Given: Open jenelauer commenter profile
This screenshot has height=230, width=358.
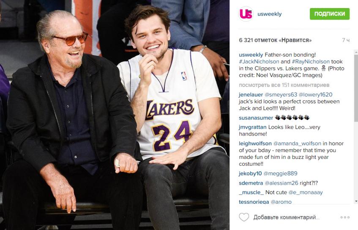Looking at the screenshot, I should 251,94.
